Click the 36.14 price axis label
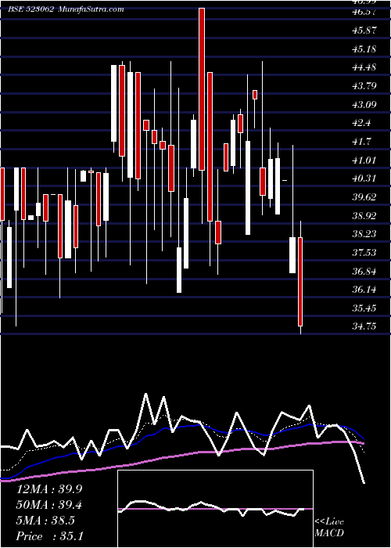Viewport: 391px width, 548px height. click(364, 290)
